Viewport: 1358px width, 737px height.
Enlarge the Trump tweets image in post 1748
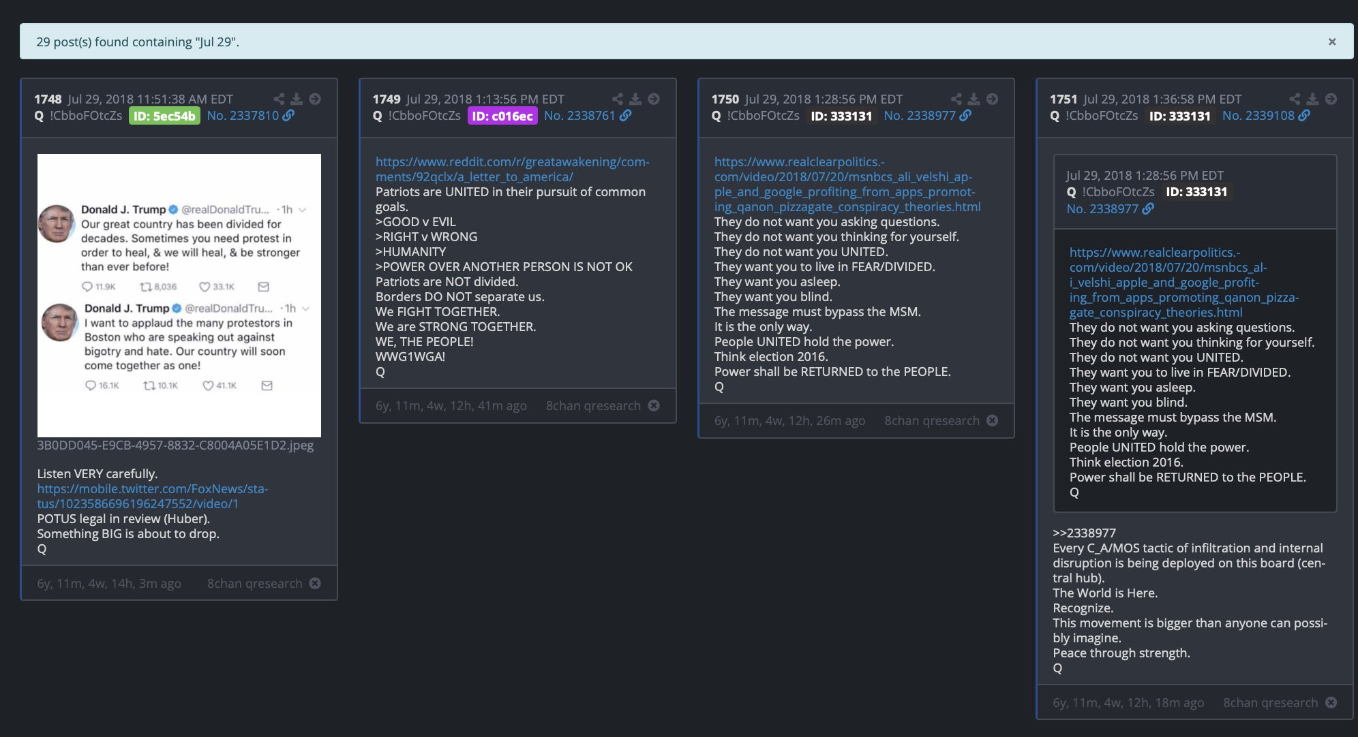click(179, 295)
